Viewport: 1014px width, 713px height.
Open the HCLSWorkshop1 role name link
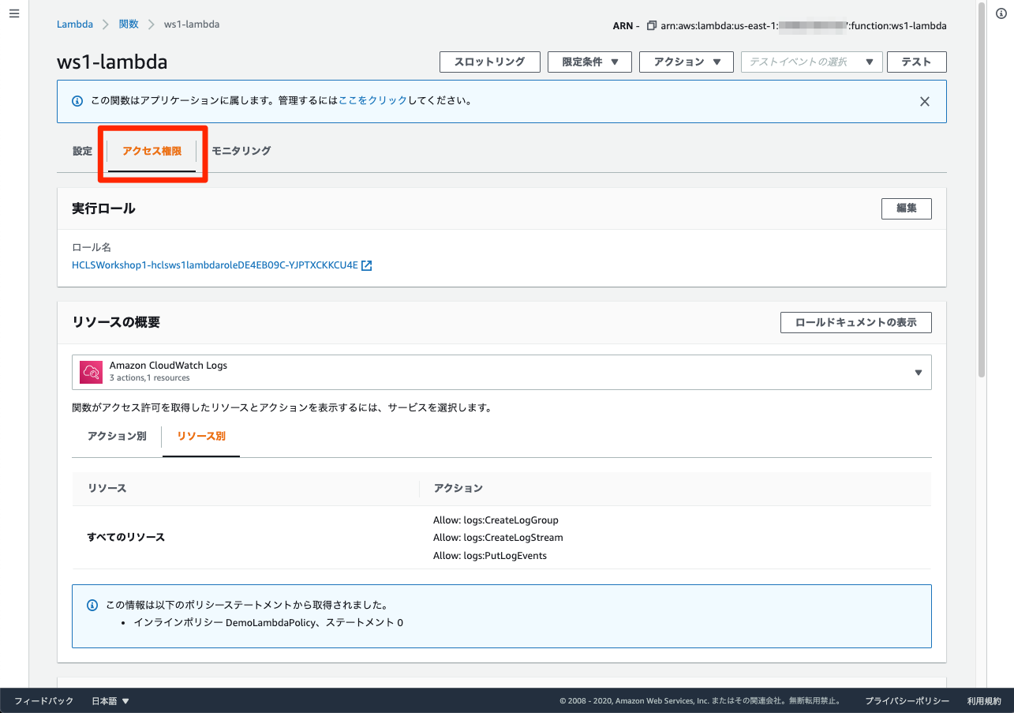[215, 265]
